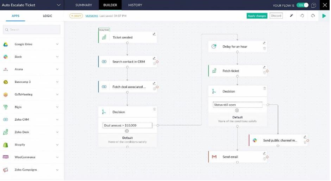The image size is (331, 181).
Task: Click the Apply changes button
Action: pos(257,16)
